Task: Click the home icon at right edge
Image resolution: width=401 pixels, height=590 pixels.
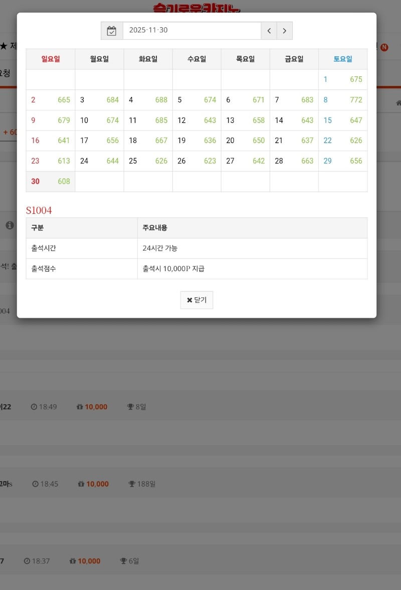Action: [398, 102]
